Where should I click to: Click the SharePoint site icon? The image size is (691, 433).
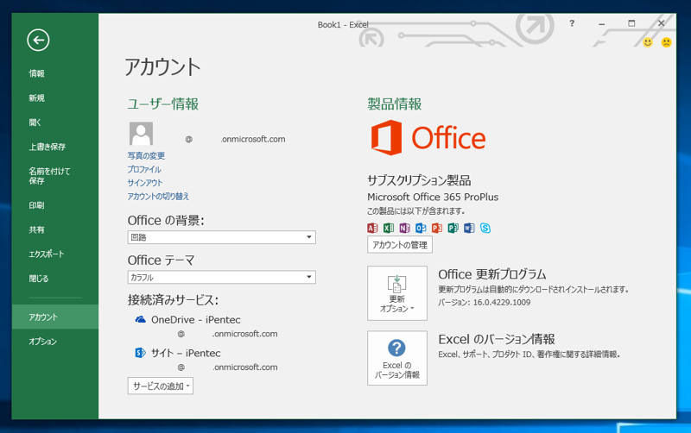[140, 353]
